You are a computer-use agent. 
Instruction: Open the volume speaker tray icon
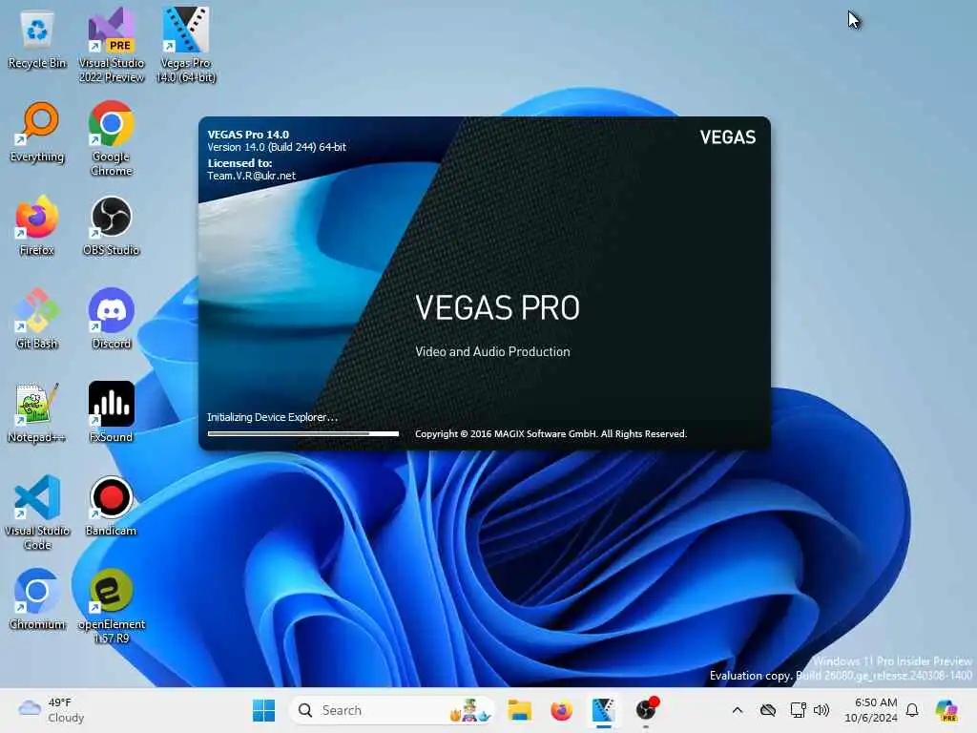click(x=821, y=710)
